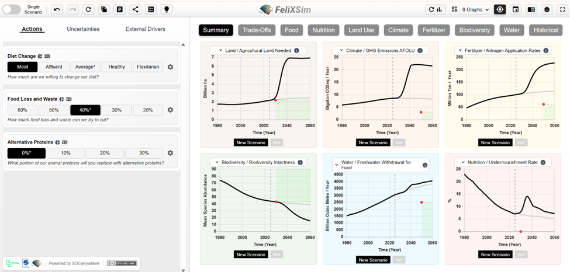Image resolution: width=570 pixels, height=272 pixels.
Task: Open the Trade-Offs graph tab
Action: (x=257, y=30)
